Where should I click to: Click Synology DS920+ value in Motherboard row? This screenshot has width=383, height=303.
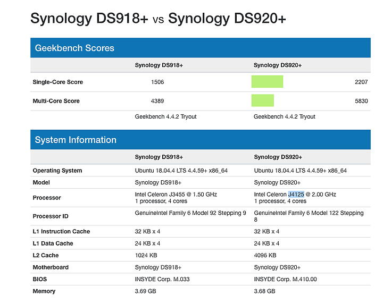pos(277,267)
